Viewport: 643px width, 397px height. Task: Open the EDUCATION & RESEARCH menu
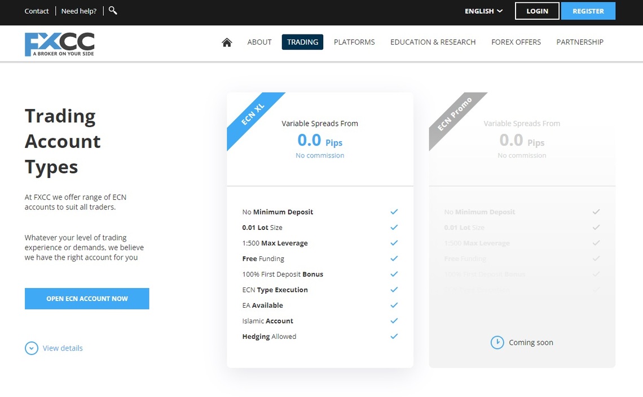pos(433,42)
